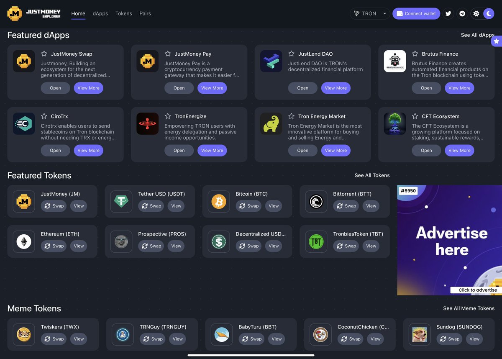Click the CiroTrx logo icon

pos(24,123)
